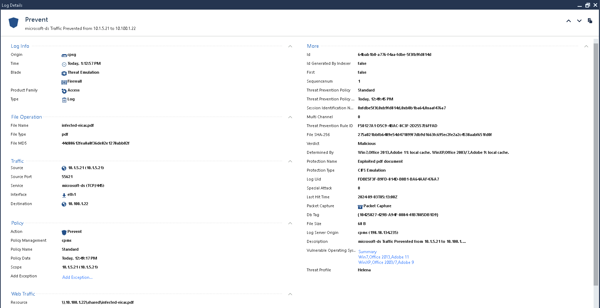Click the Packet Capture icon

tap(360, 207)
